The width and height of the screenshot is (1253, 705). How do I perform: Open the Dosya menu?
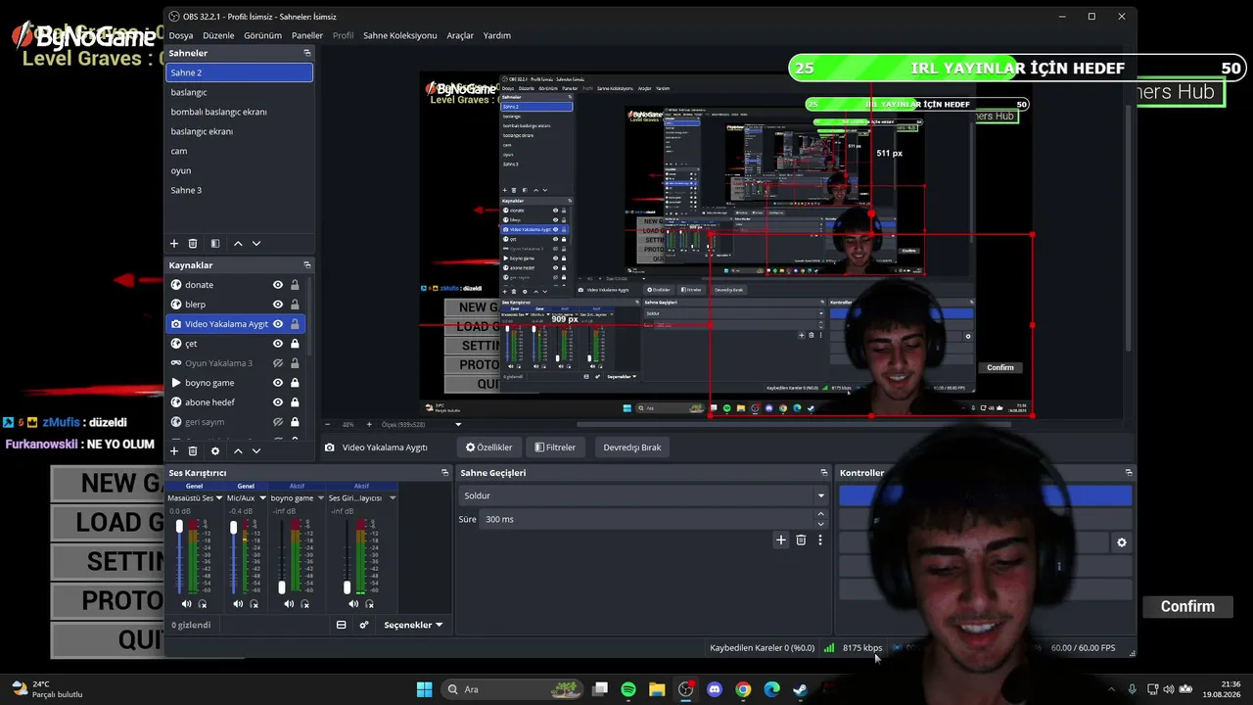pyautogui.click(x=181, y=35)
